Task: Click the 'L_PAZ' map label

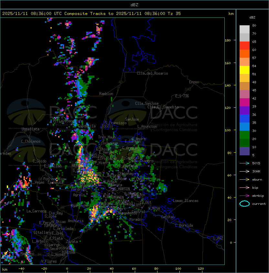Action: click(x=218, y=238)
